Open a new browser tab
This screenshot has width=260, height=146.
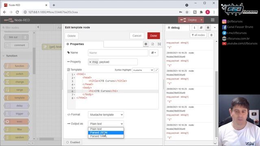[x=54, y=5]
